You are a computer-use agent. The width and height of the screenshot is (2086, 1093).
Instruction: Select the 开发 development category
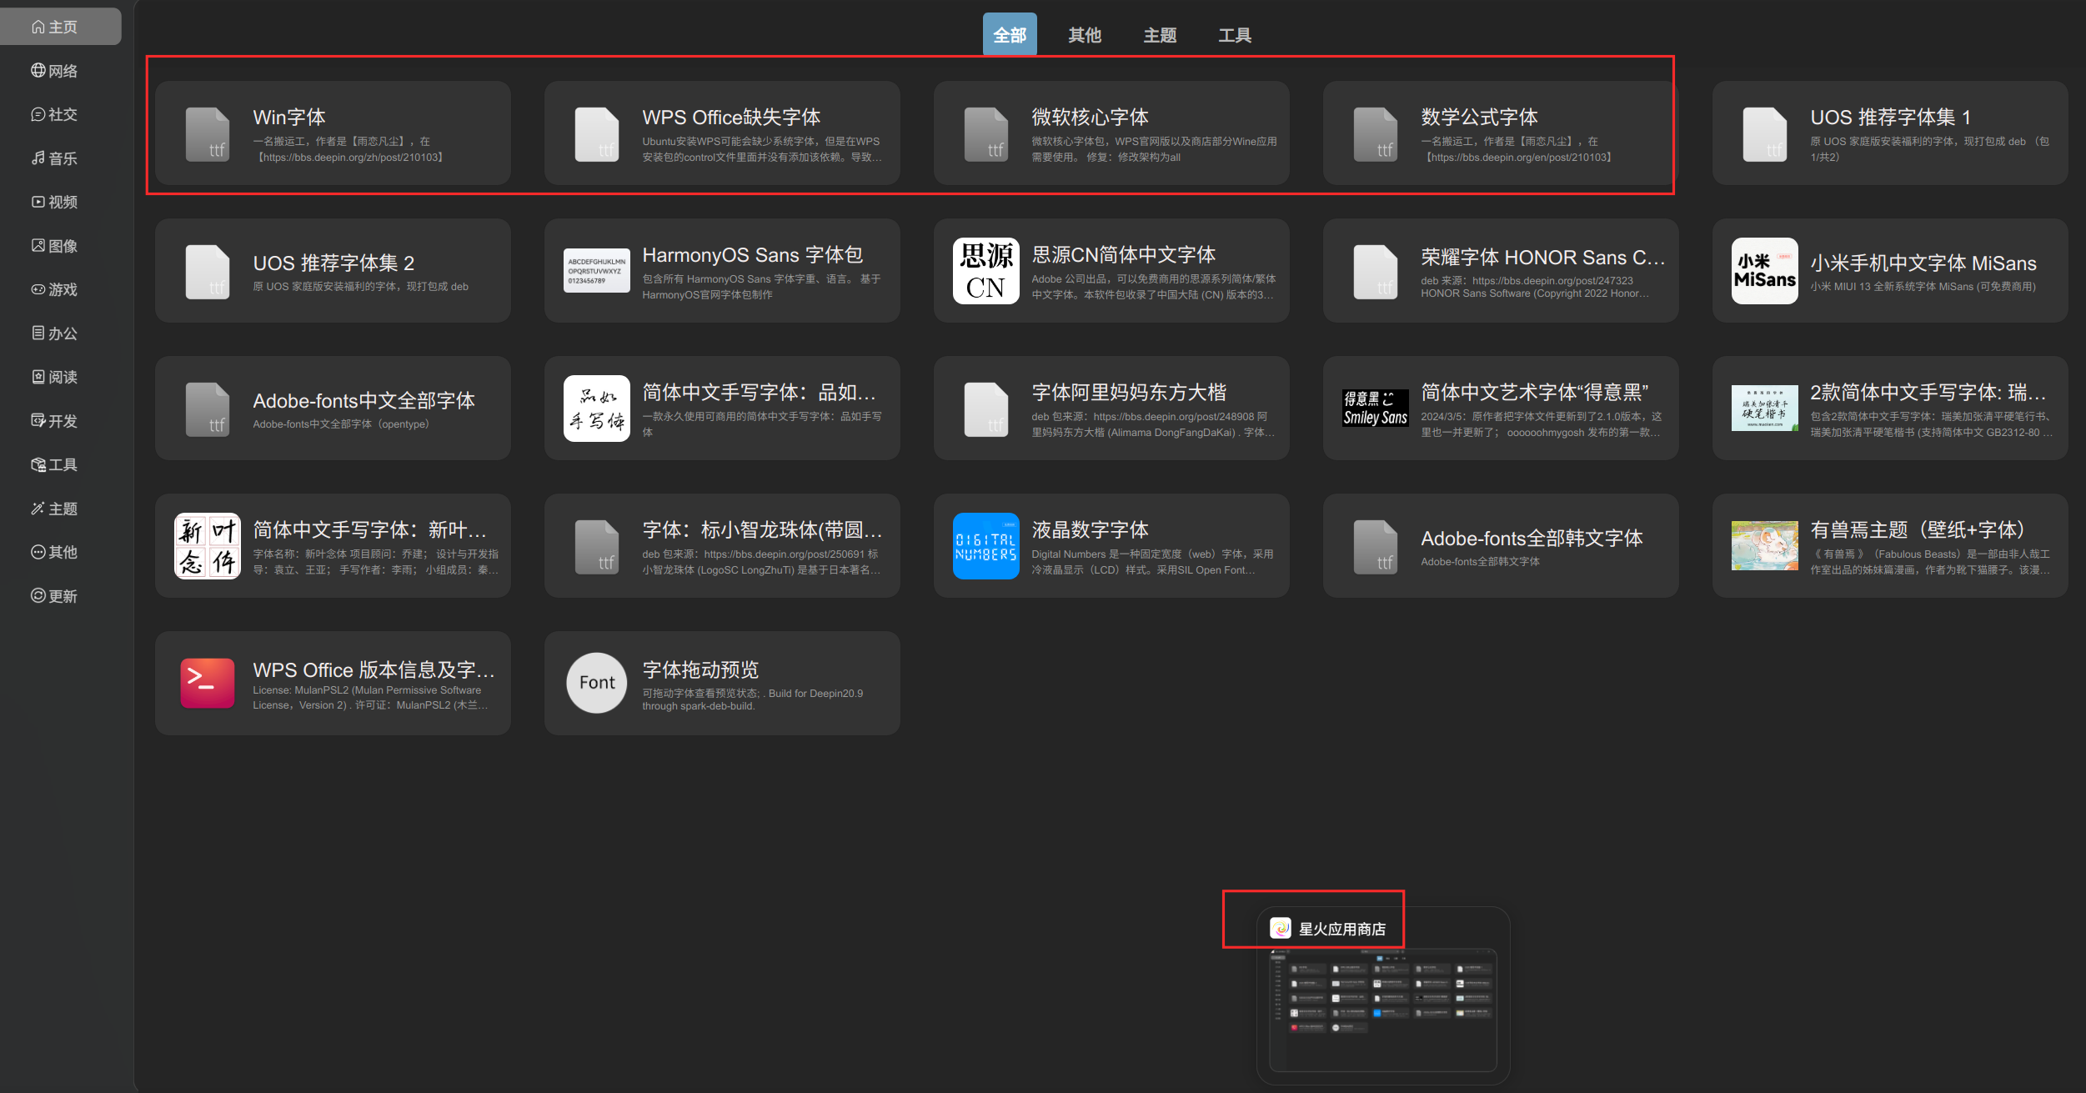tap(55, 421)
